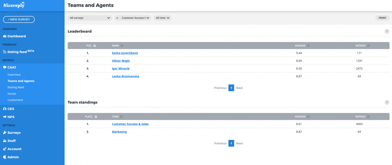Go to Dashboard in sidebar
This screenshot has width=392, height=165.
[16, 36]
